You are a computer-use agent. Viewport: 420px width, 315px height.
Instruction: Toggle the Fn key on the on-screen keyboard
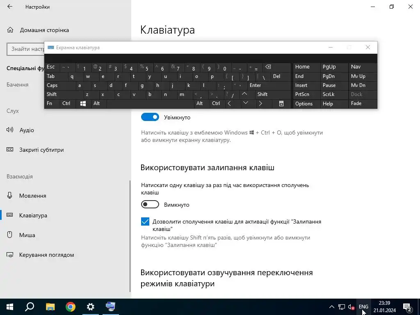(x=52, y=103)
